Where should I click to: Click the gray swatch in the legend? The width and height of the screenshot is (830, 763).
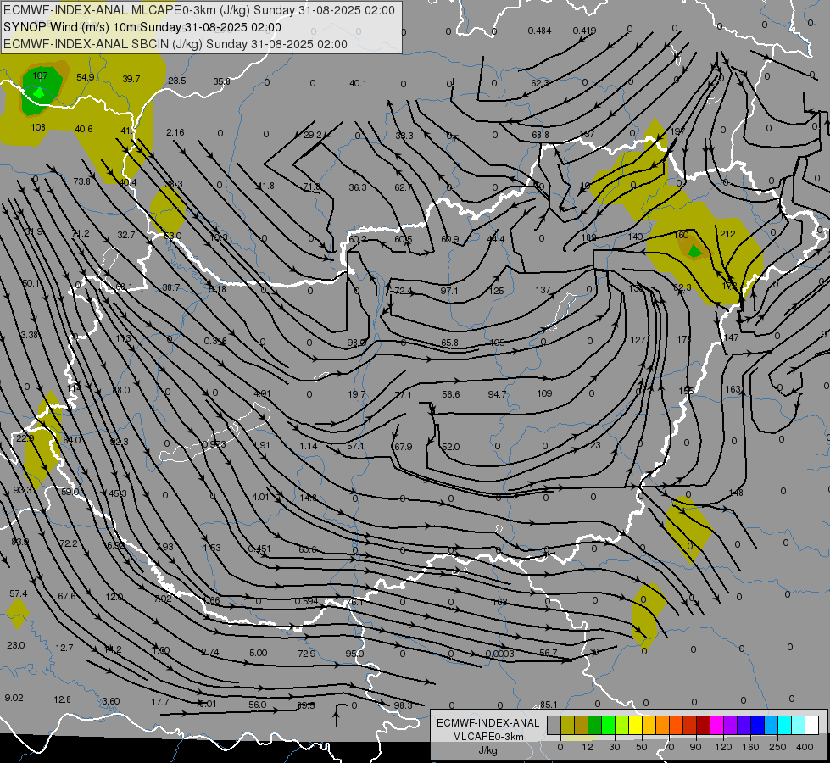pyautogui.click(x=554, y=725)
